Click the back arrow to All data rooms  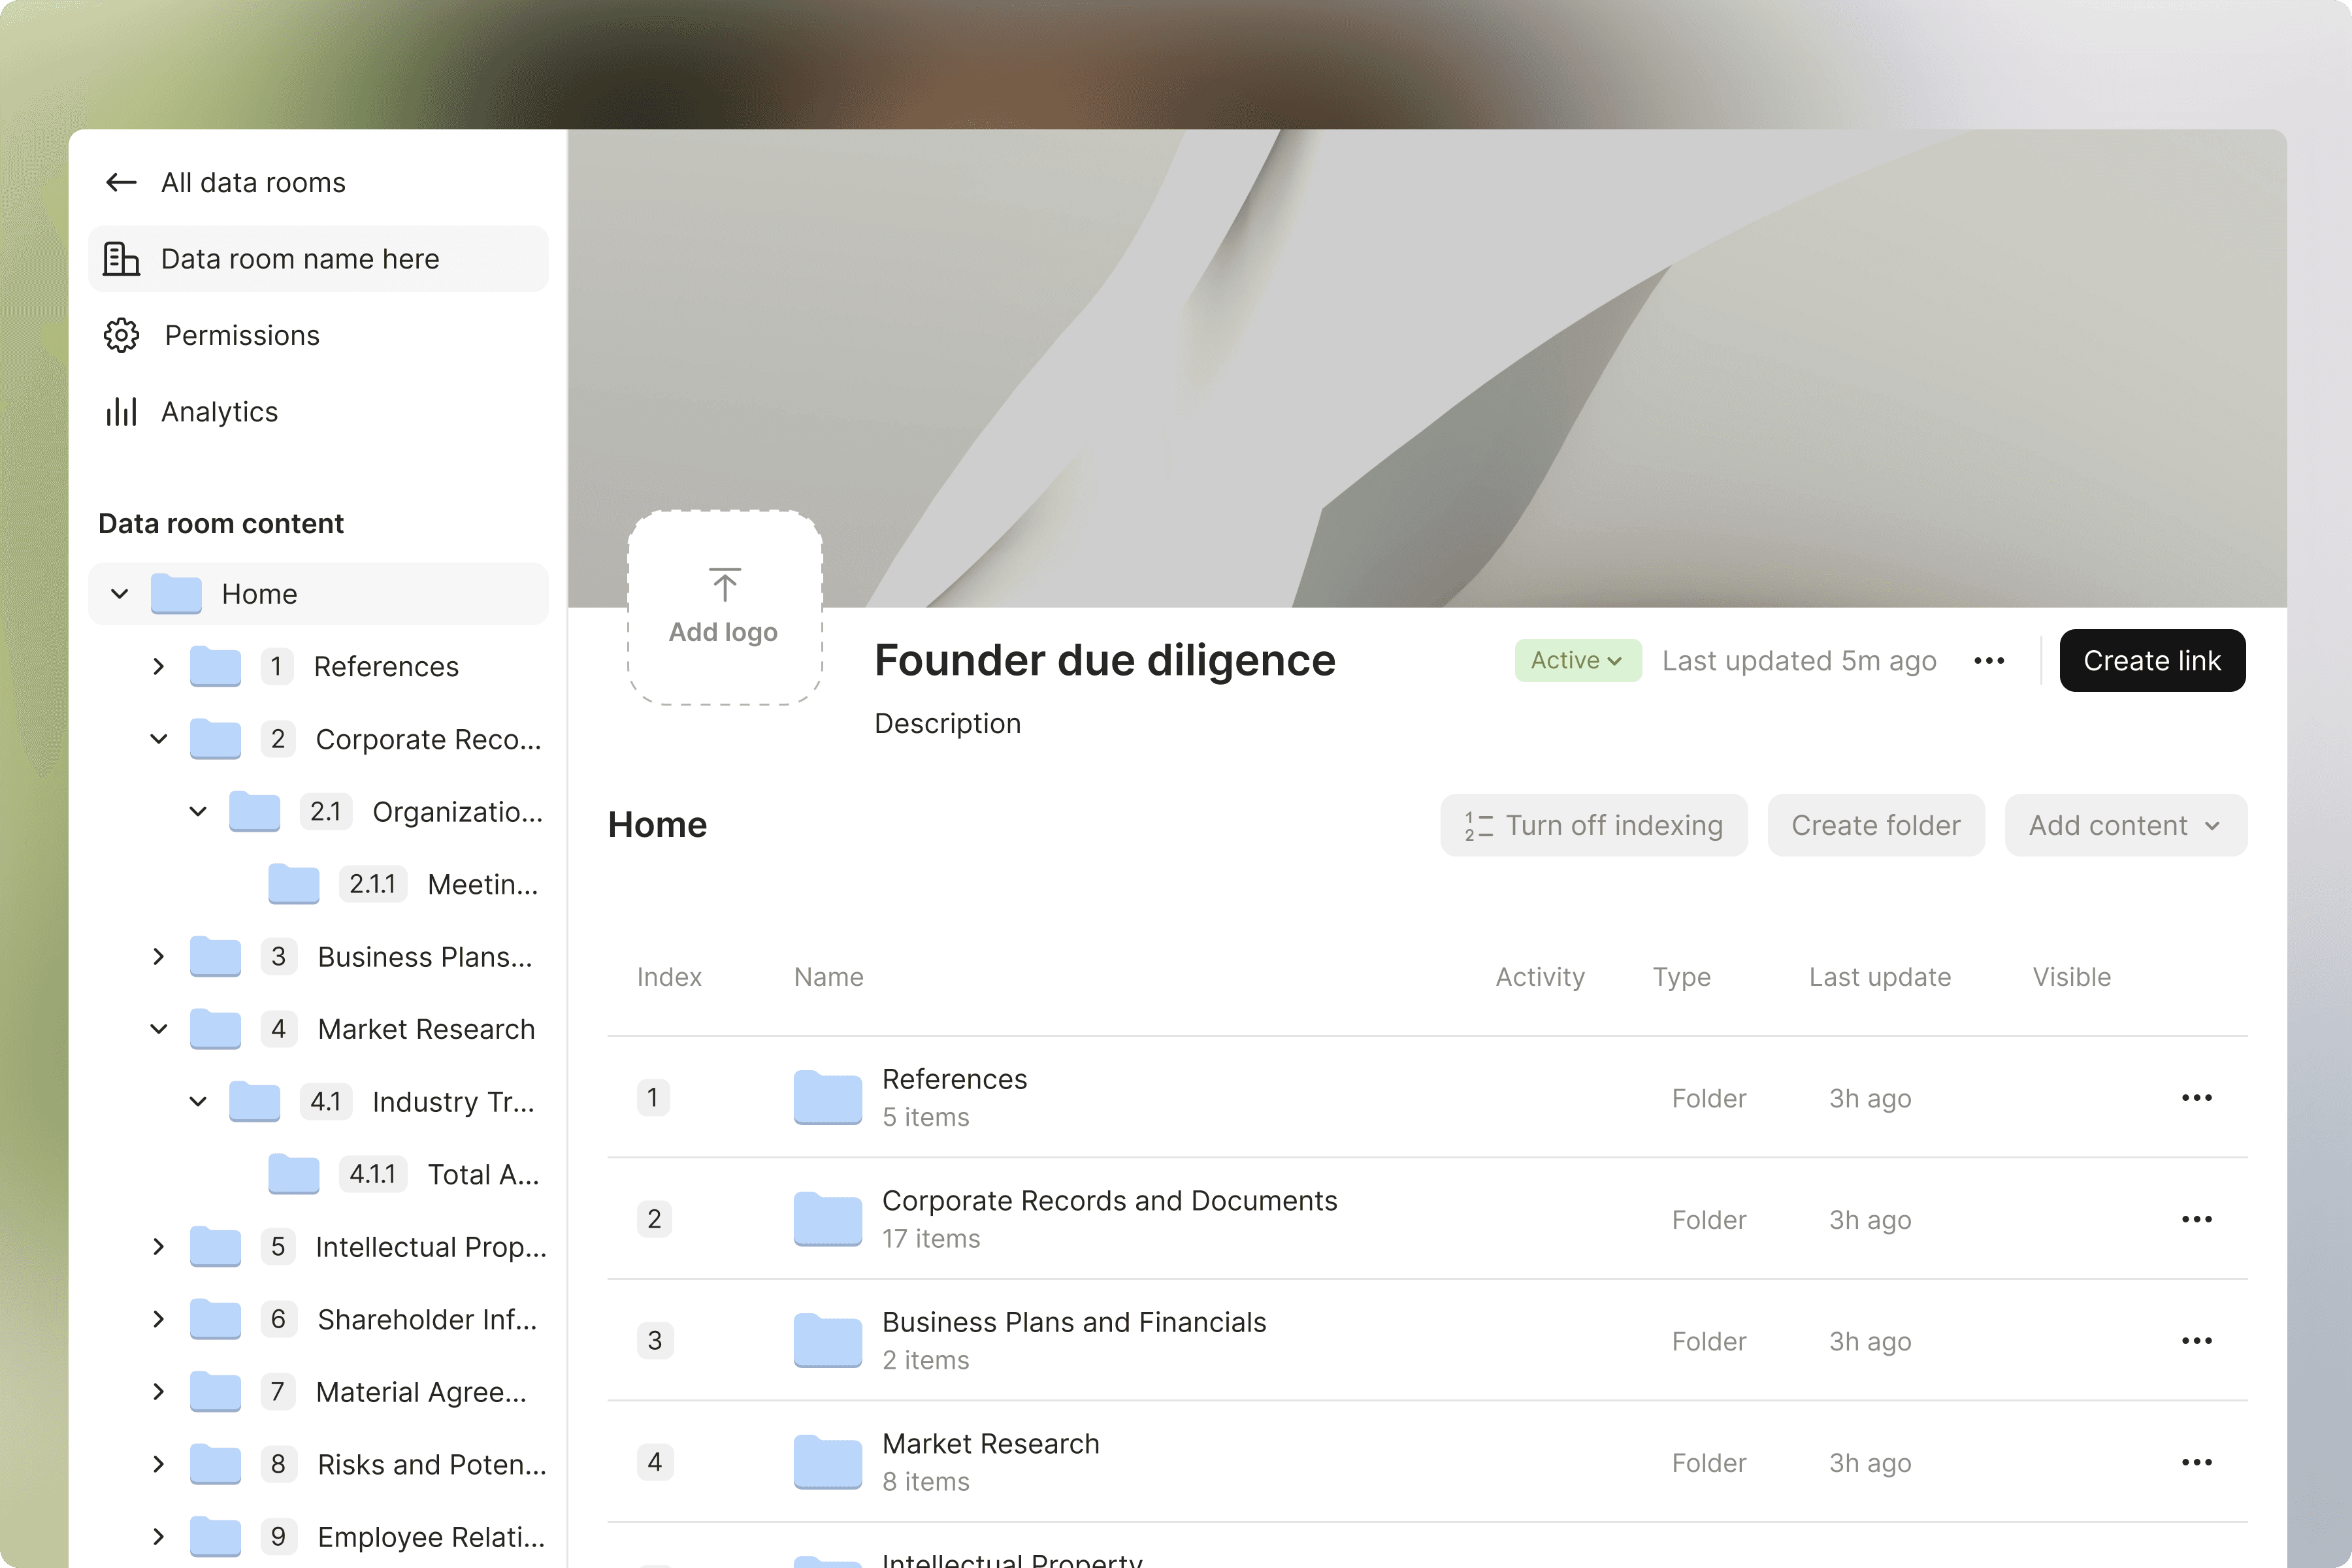point(120,182)
